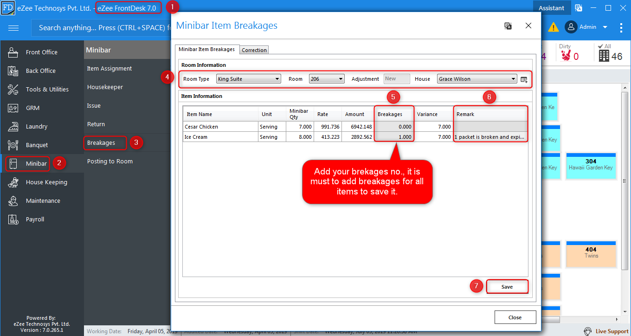631x336 pixels.
Task: Open Return in the Minibar menu
Action: 96,124
